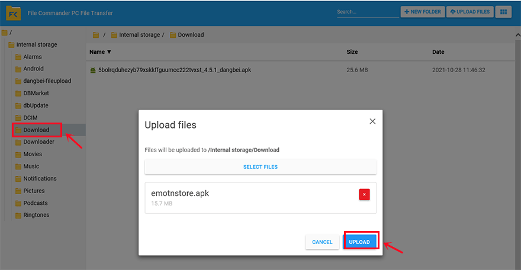This screenshot has width=521, height=270.
Task: Click Internal storage breadcrumb folder icon
Action: (x=114, y=35)
